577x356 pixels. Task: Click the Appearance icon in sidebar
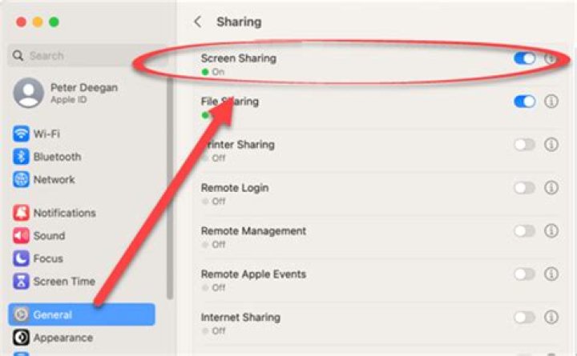pyautogui.click(x=21, y=338)
